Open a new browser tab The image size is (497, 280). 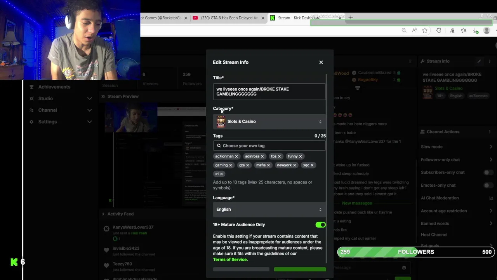pyautogui.click(x=351, y=17)
